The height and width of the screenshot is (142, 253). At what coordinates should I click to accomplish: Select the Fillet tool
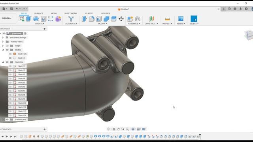(91, 19)
